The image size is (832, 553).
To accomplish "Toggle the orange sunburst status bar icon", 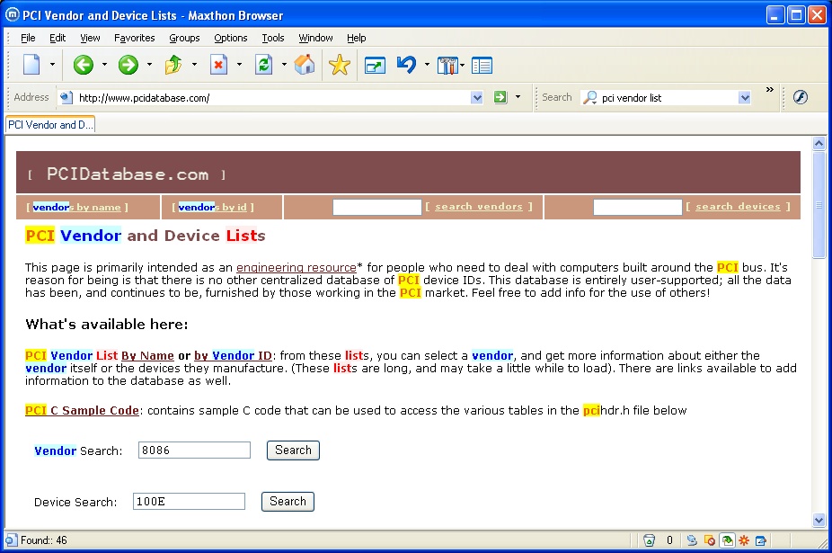I will pyautogui.click(x=744, y=540).
